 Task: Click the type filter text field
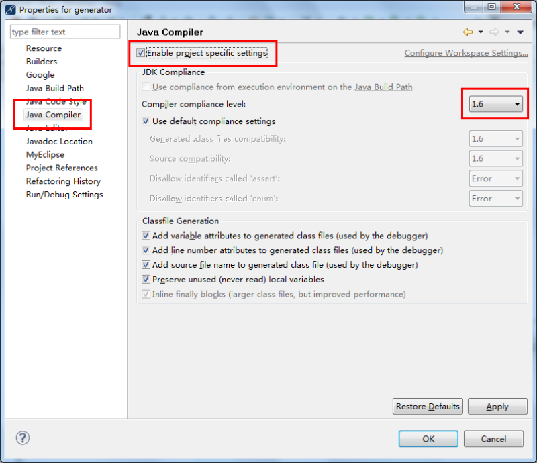[65, 32]
